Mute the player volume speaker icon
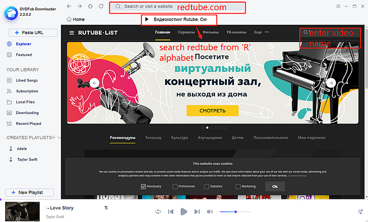 (210, 212)
